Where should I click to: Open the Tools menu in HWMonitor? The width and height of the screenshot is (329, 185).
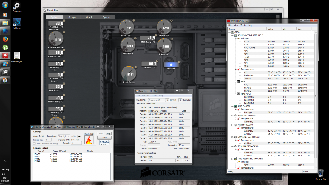(x=243, y=25)
